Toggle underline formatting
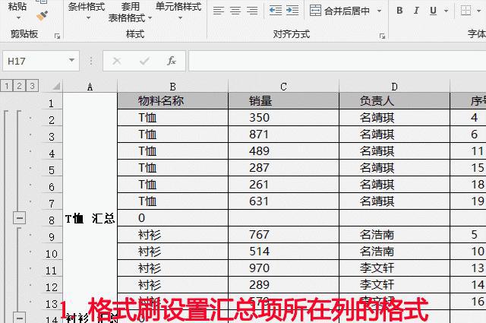Image resolution: width=486 pixels, height=323 pixels. tap(433, 11)
